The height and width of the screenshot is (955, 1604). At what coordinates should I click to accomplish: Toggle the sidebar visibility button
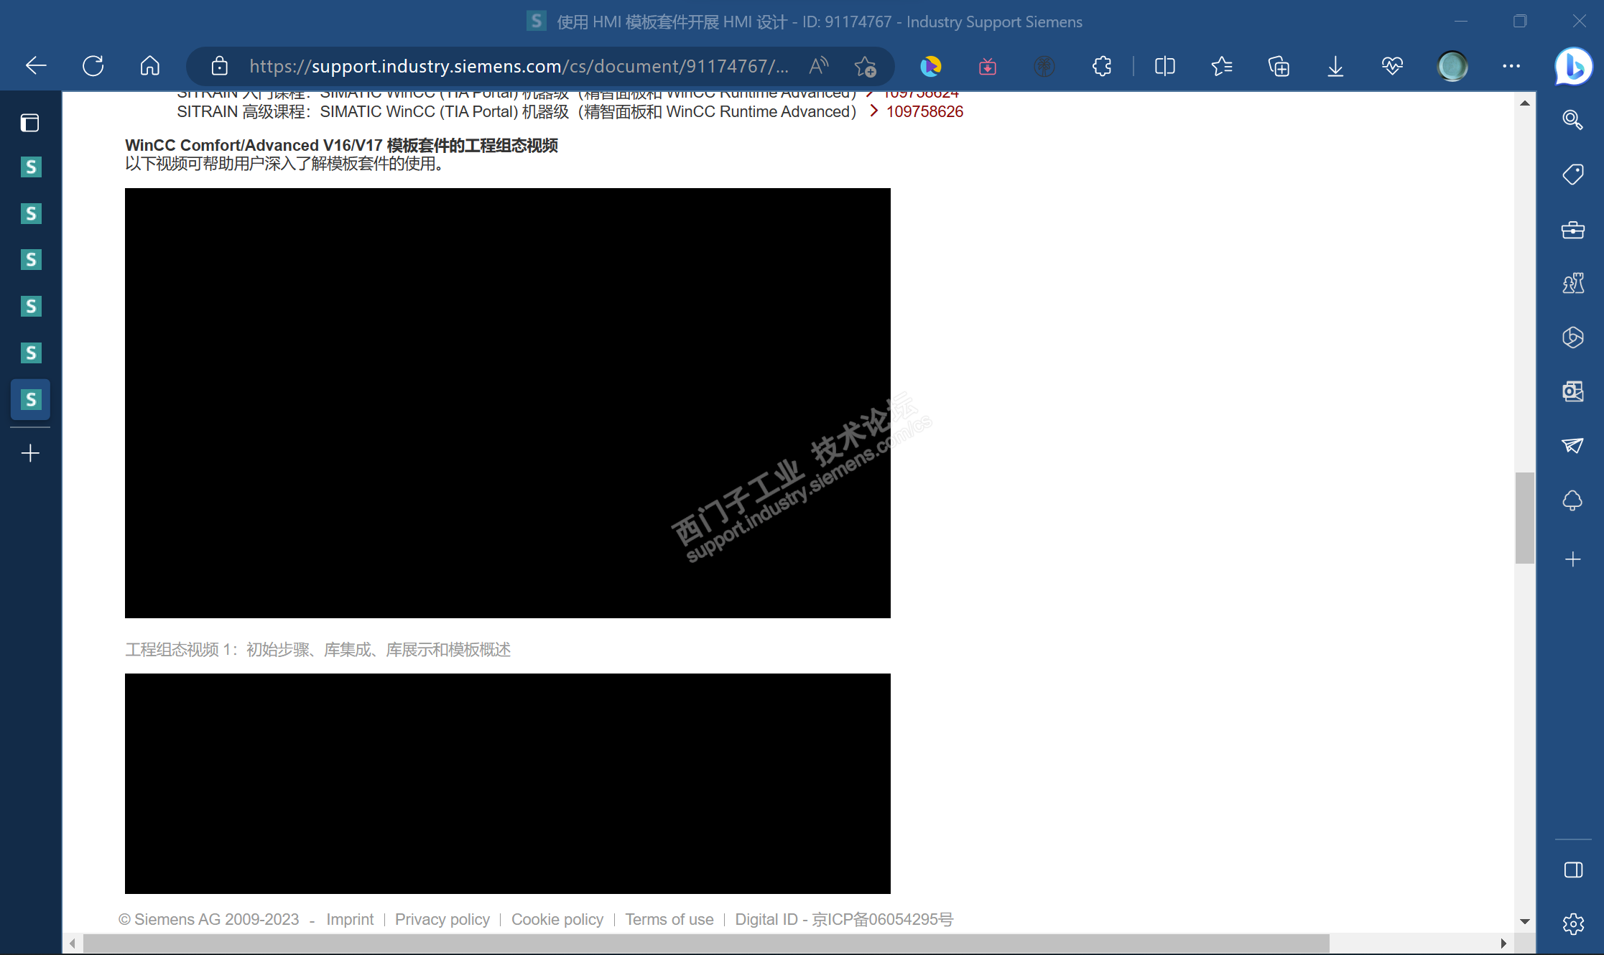[x=1573, y=870]
